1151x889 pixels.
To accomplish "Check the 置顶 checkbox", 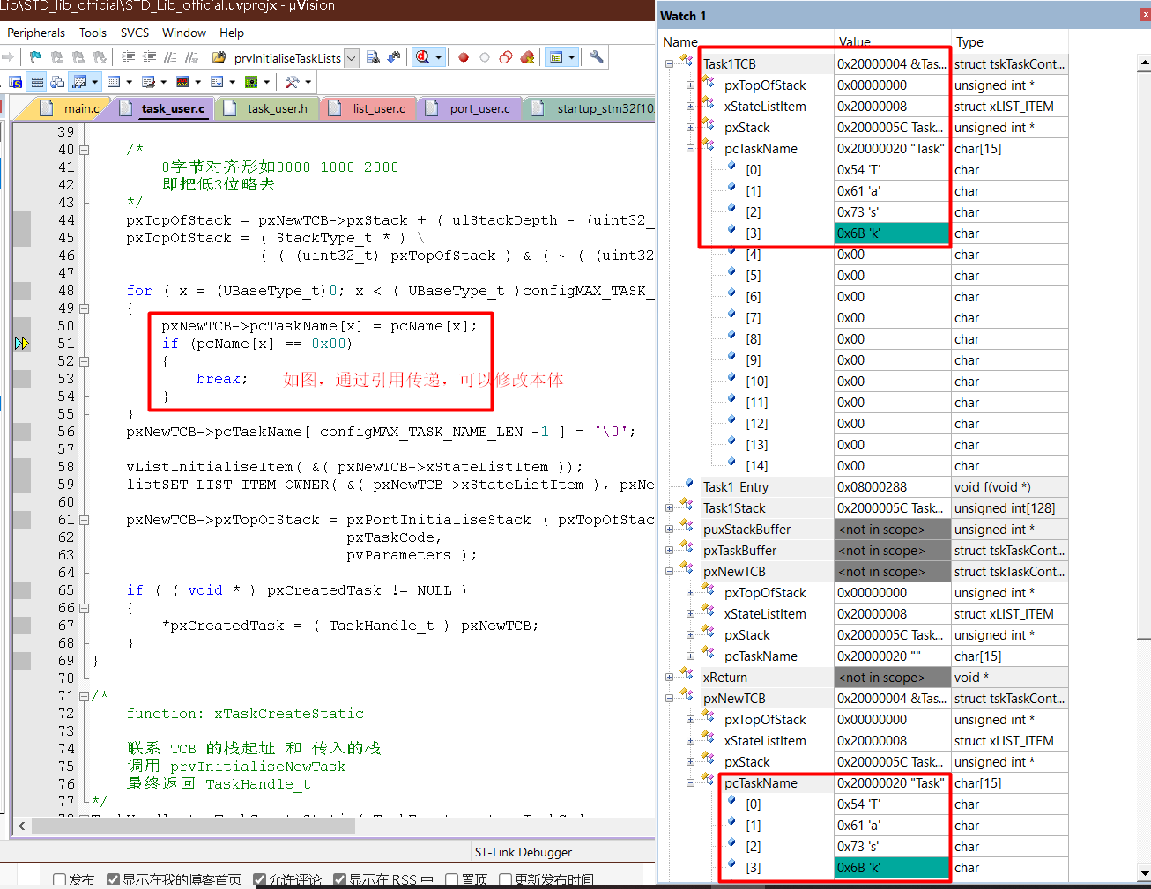I will (451, 880).
